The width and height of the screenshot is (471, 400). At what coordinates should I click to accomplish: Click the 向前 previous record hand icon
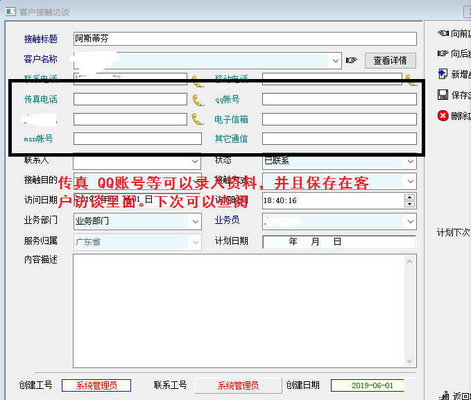443,33
